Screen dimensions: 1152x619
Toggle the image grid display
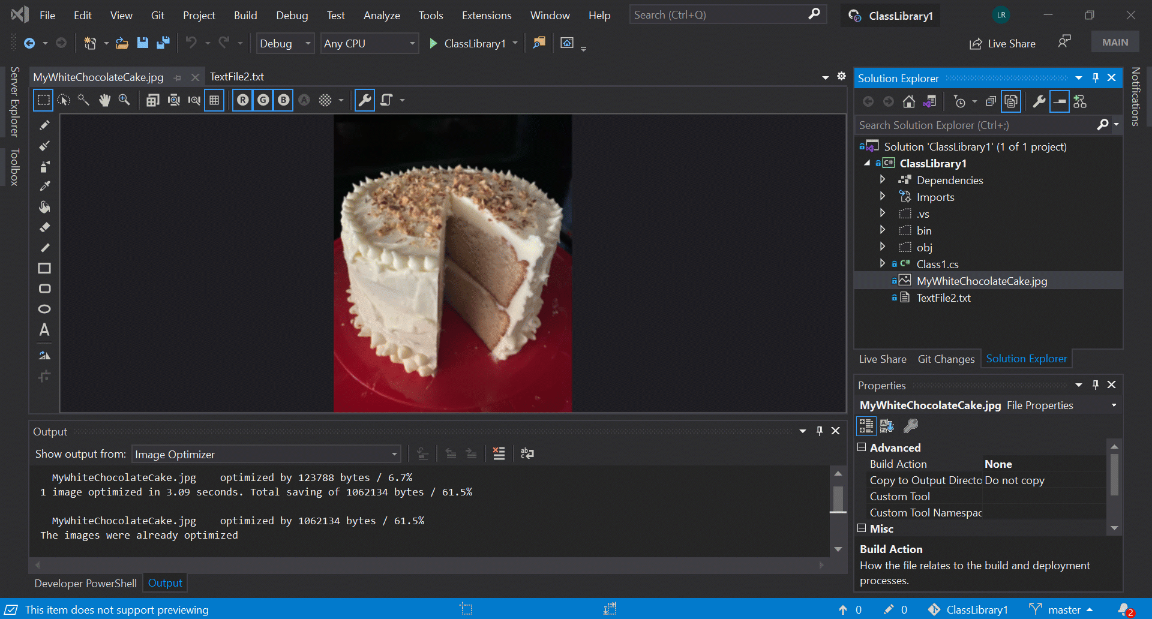click(x=214, y=100)
